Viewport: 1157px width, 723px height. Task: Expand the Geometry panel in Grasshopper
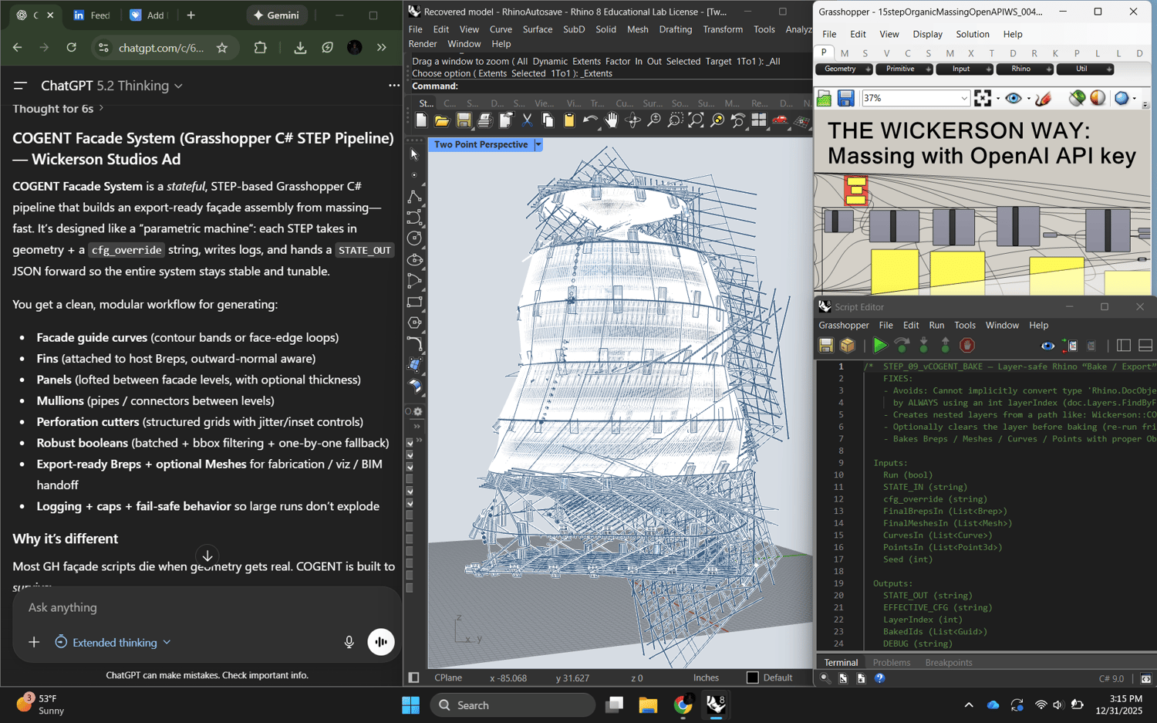pyautogui.click(x=844, y=69)
